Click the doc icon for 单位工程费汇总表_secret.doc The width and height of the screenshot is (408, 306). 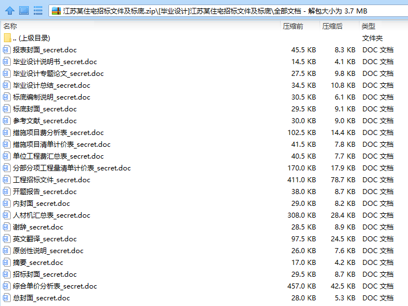click(x=7, y=156)
